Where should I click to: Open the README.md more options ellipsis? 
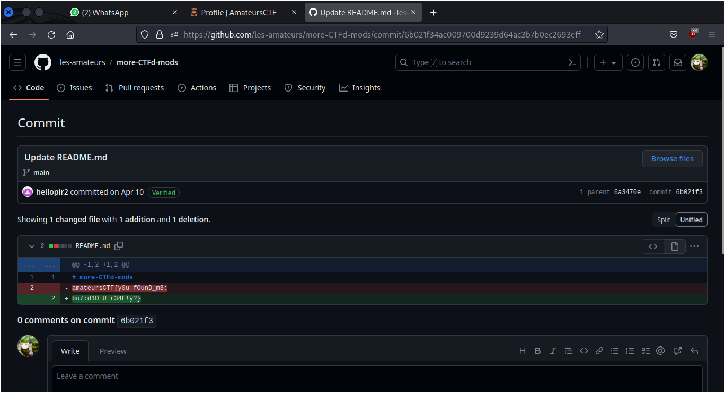click(x=694, y=246)
